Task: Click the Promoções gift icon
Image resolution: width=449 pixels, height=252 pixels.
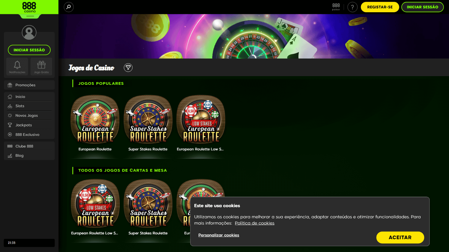Action: [x=10, y=85]
